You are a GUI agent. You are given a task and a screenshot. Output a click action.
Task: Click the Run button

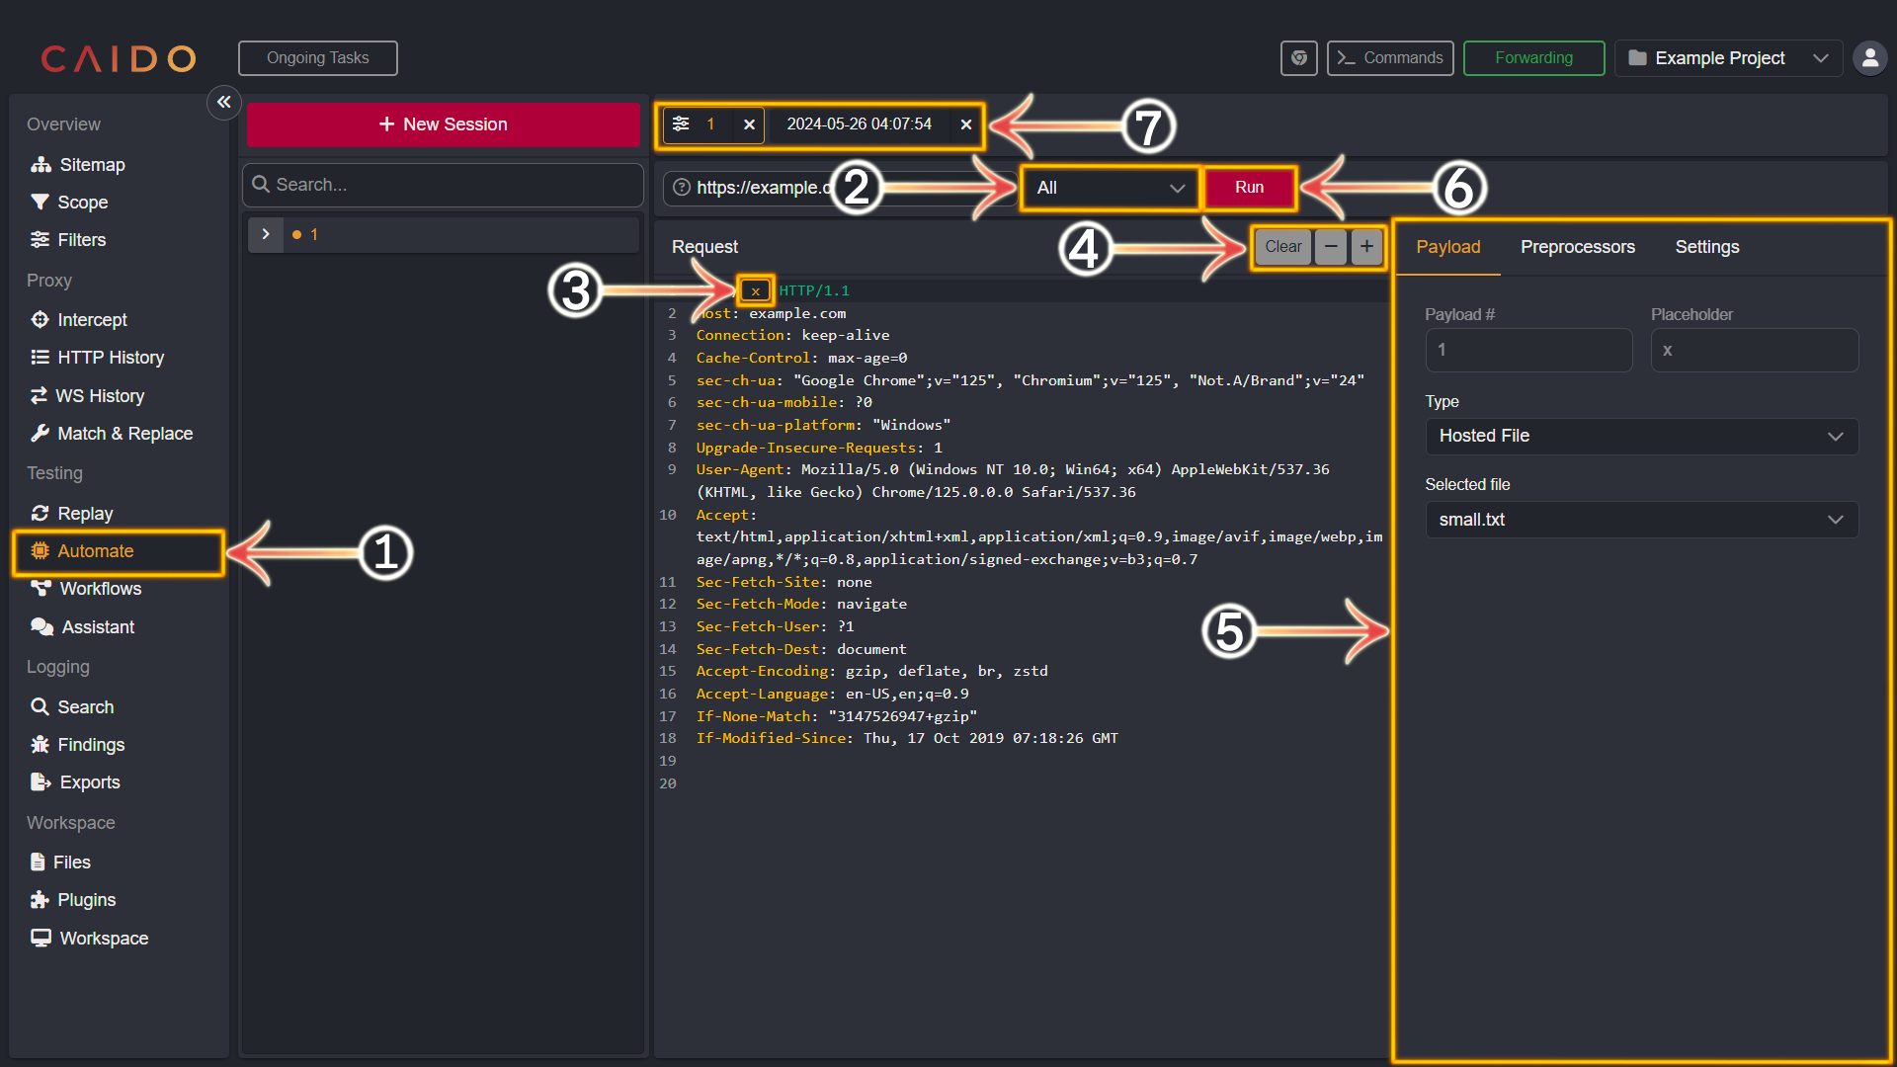click(1249, 188)
